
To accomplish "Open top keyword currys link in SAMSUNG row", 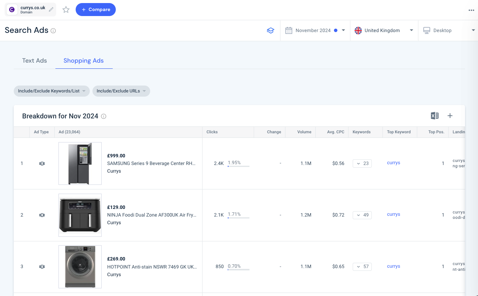I will [x=394, y=163].
